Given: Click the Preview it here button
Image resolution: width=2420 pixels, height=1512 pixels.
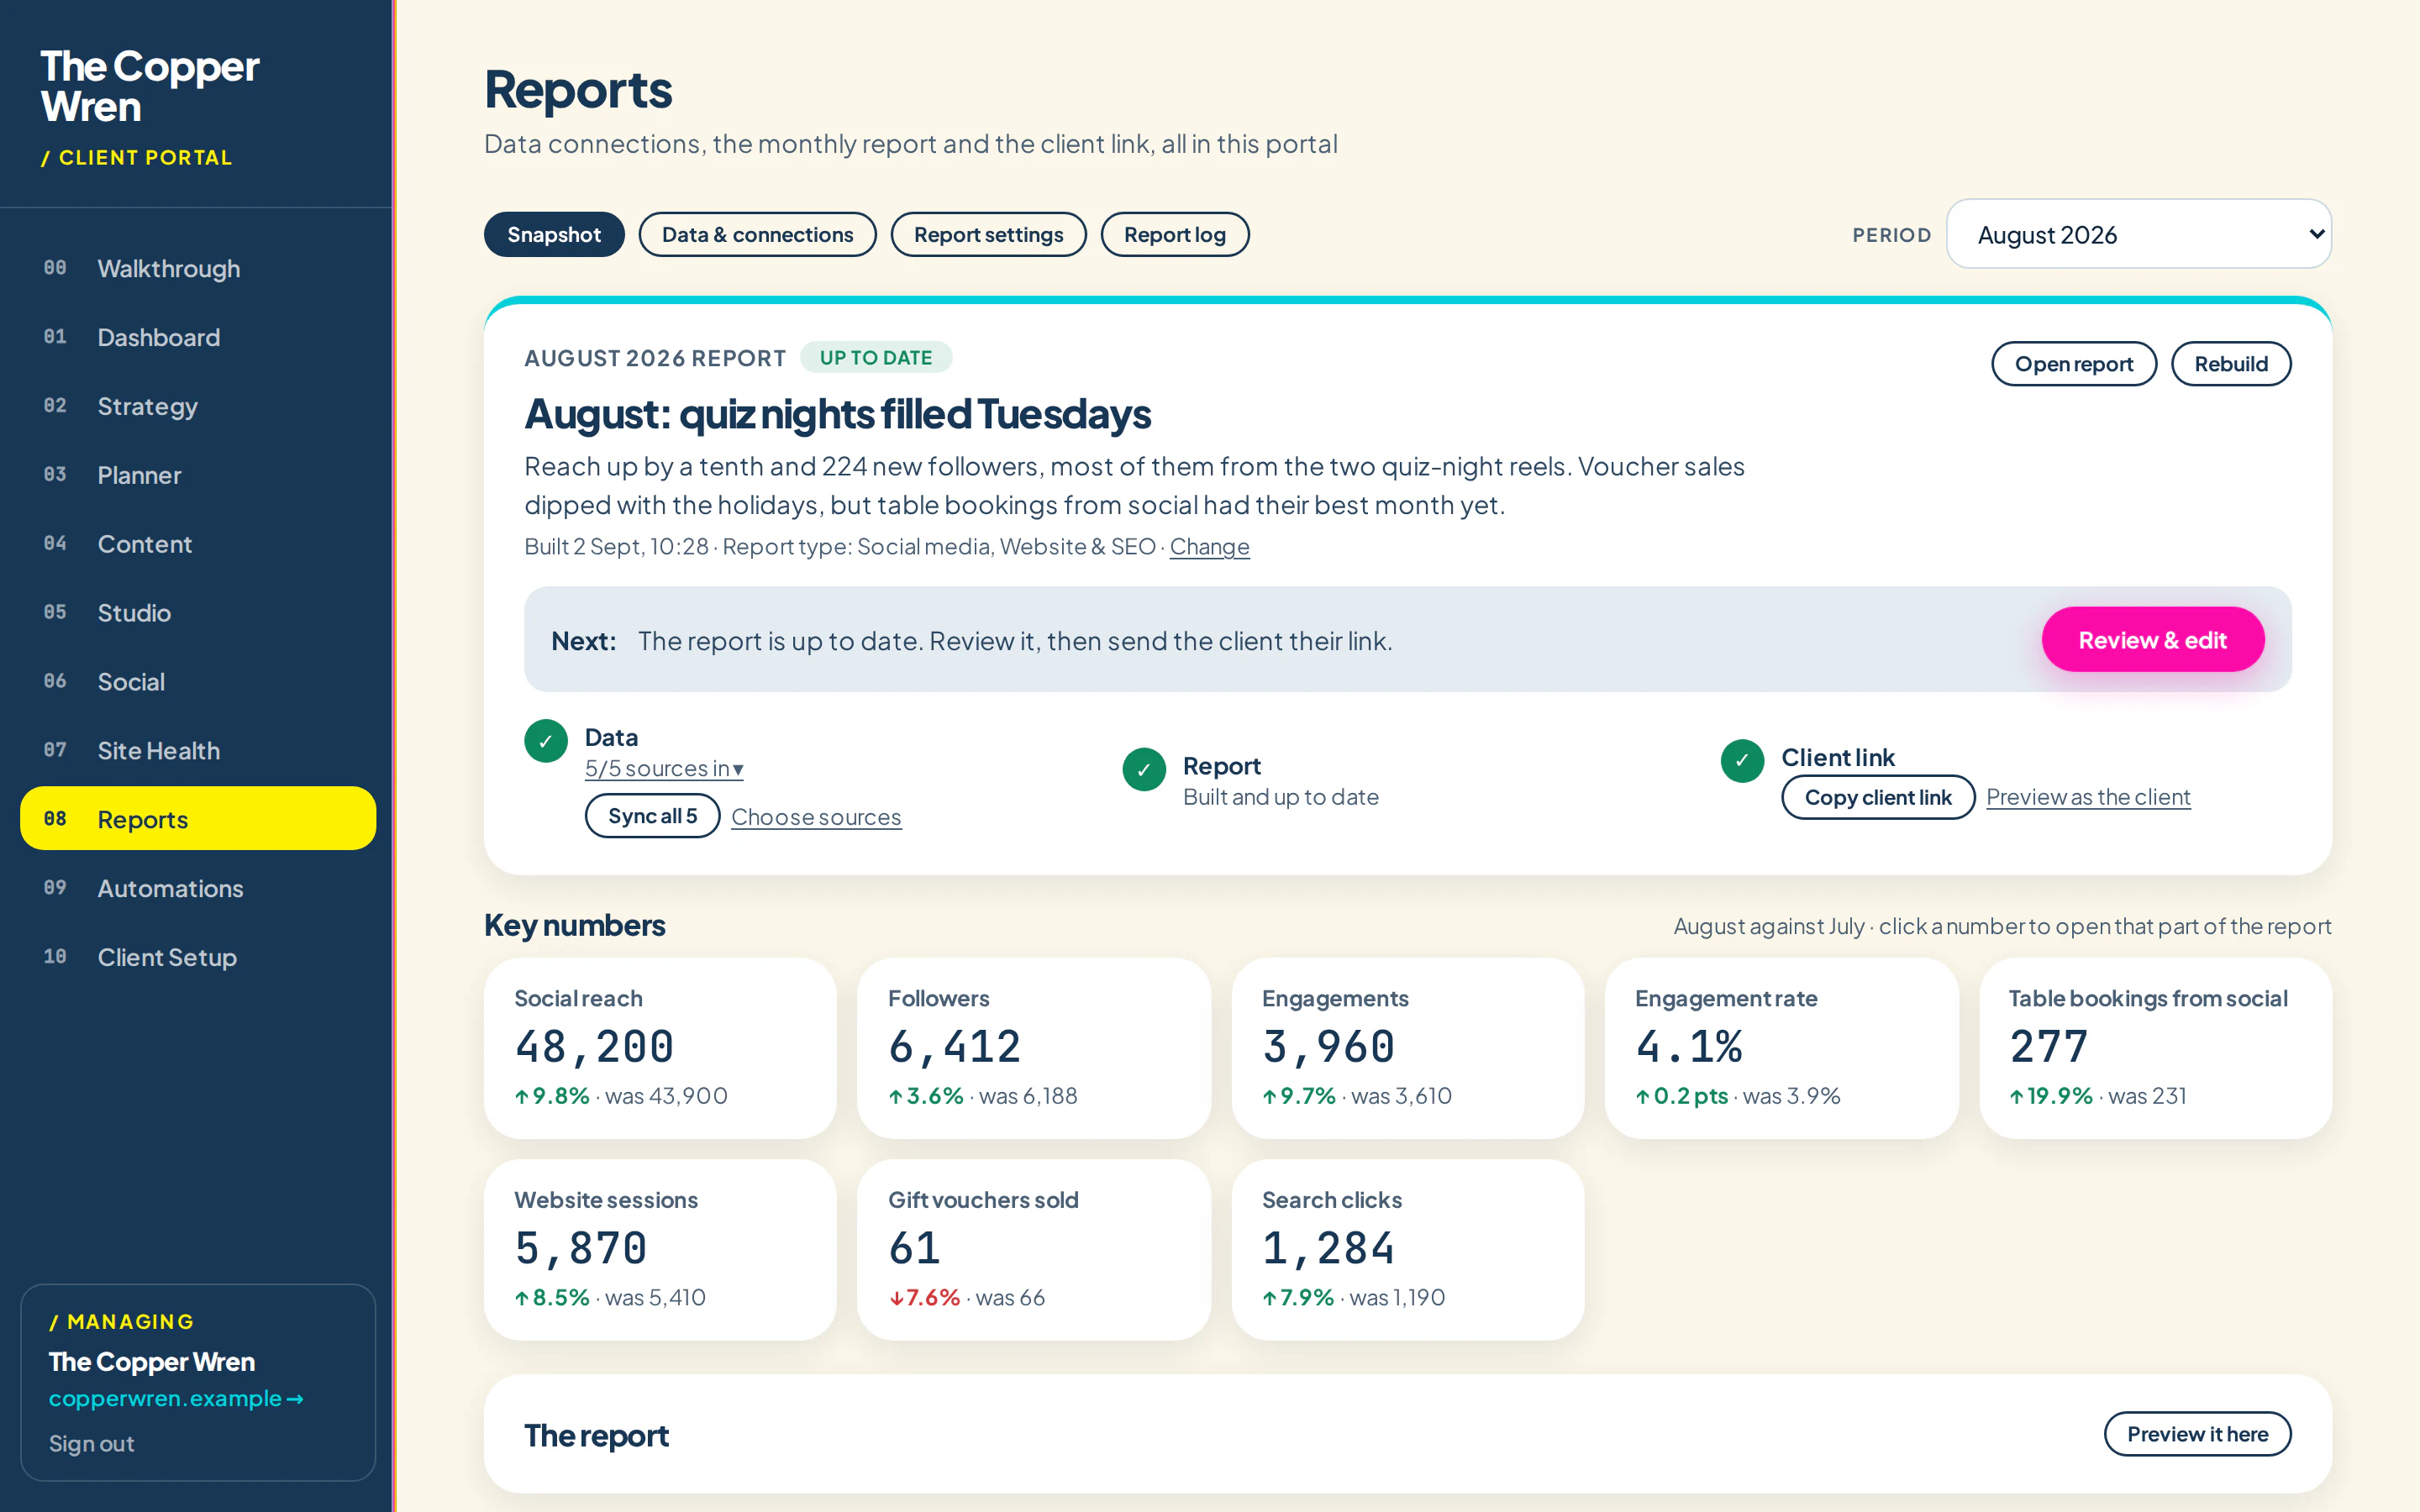Looking at the screenshot, I should pos(2197,1434).
